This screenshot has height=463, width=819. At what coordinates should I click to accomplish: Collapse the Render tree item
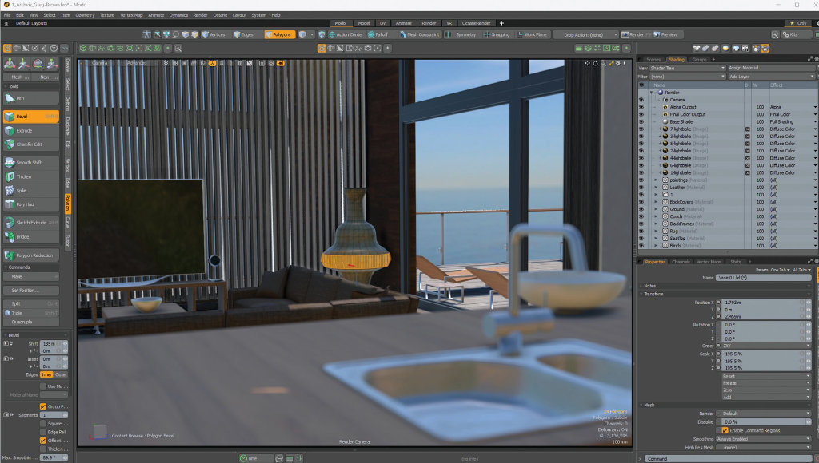coord(651,93)
